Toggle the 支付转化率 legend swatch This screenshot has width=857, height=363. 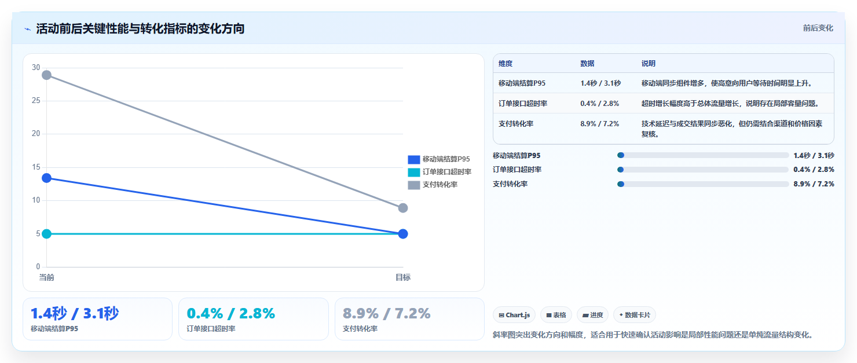414,185
